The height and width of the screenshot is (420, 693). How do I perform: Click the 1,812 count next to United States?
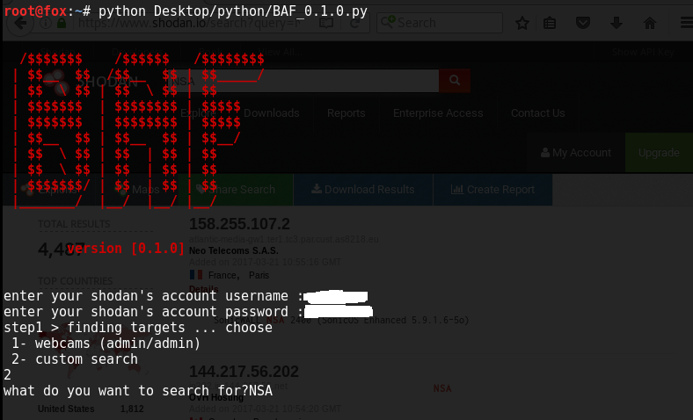coord(132,409)
